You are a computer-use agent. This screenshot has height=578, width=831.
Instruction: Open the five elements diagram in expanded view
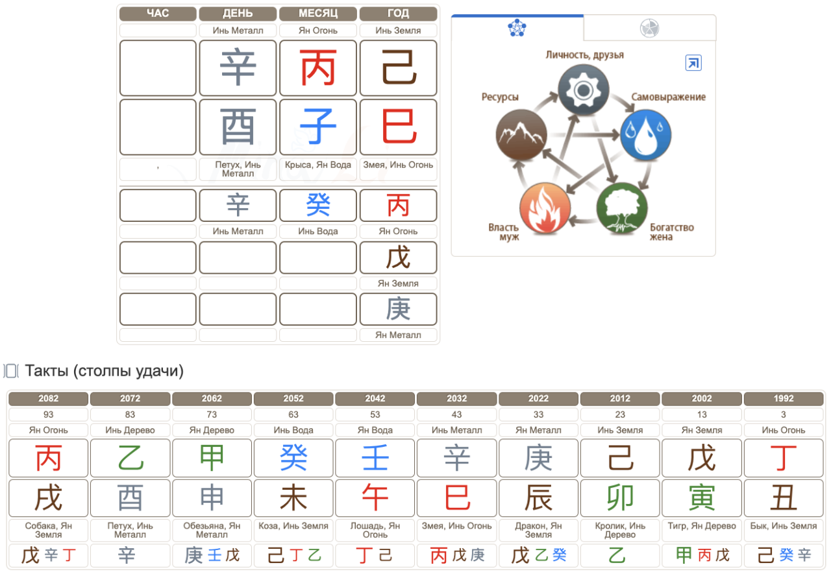pos(693,63)
